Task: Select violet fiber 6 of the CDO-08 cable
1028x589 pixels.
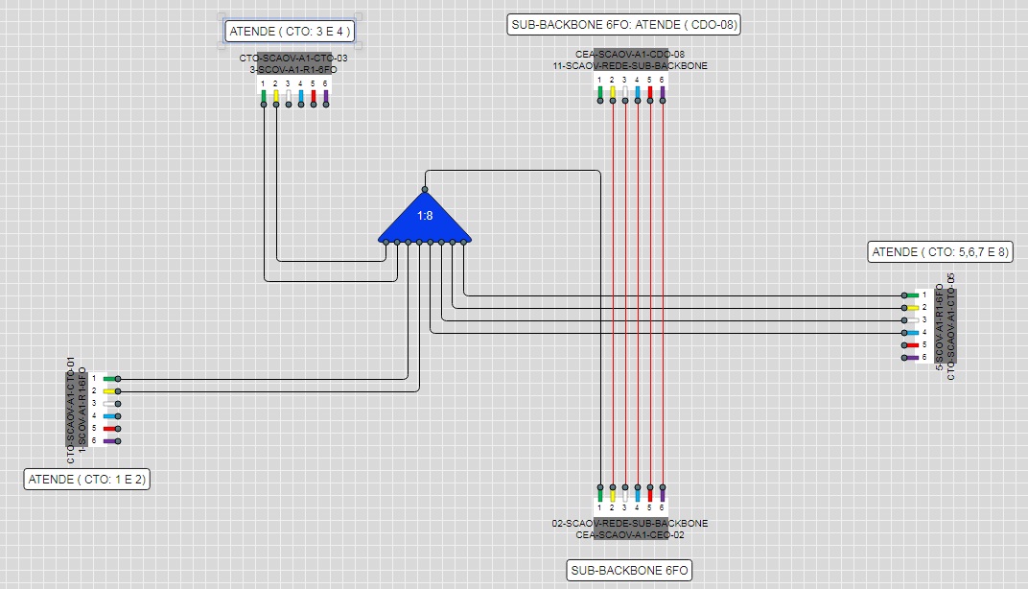Action: 663,92
